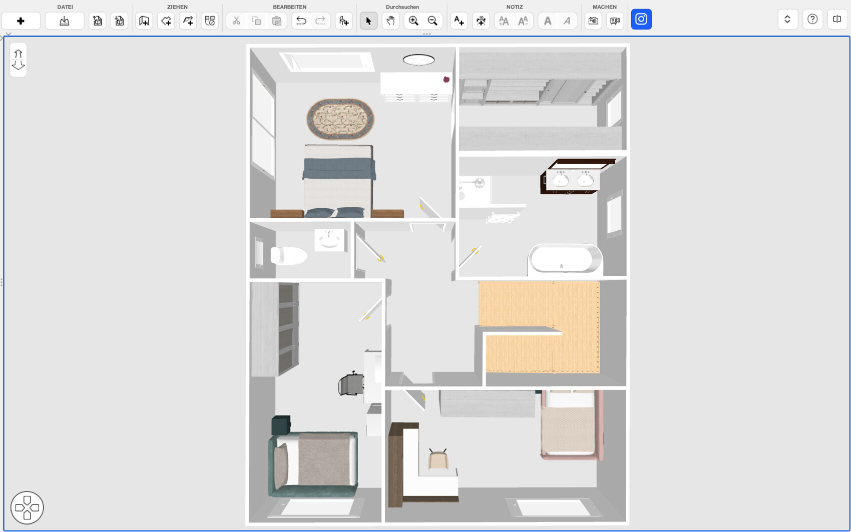
Task: Take a snapshot with the camera icon
Action: (593, 21)
